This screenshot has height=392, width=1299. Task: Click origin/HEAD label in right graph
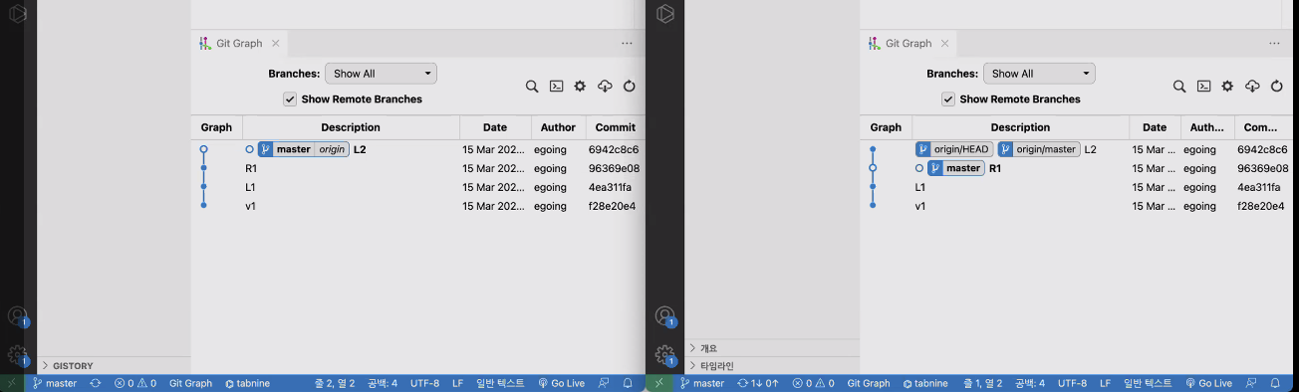tap(953, 149)
